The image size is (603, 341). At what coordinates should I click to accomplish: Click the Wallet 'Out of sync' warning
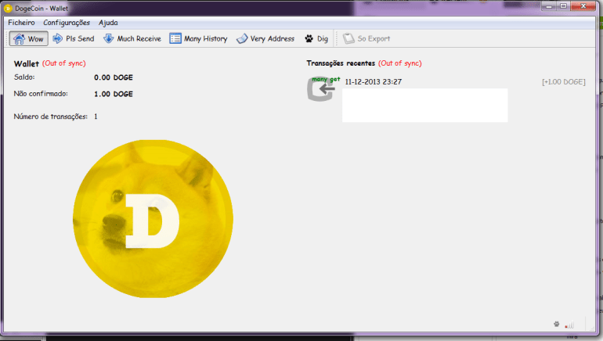click(64, 63)
